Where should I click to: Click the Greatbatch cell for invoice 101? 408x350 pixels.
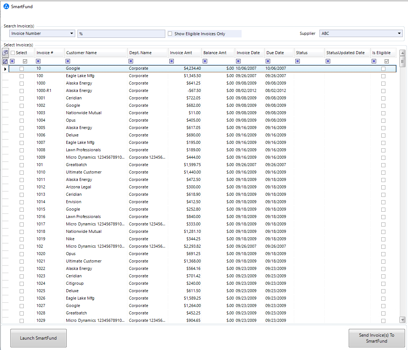pos(96,165)
